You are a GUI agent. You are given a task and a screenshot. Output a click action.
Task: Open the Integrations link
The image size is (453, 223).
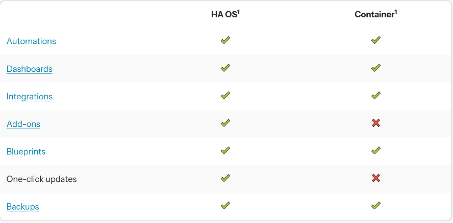[29, 96]
